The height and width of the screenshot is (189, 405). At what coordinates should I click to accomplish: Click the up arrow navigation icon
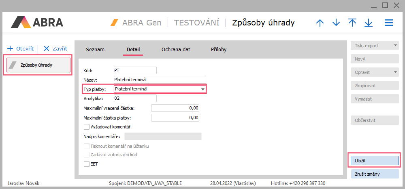pos(320,23)
